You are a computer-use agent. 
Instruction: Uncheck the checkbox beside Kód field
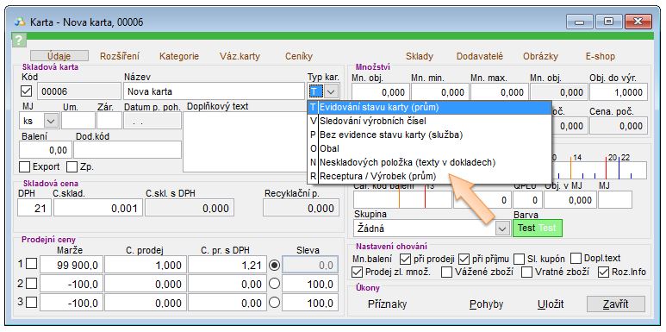[x=27, y=91]
